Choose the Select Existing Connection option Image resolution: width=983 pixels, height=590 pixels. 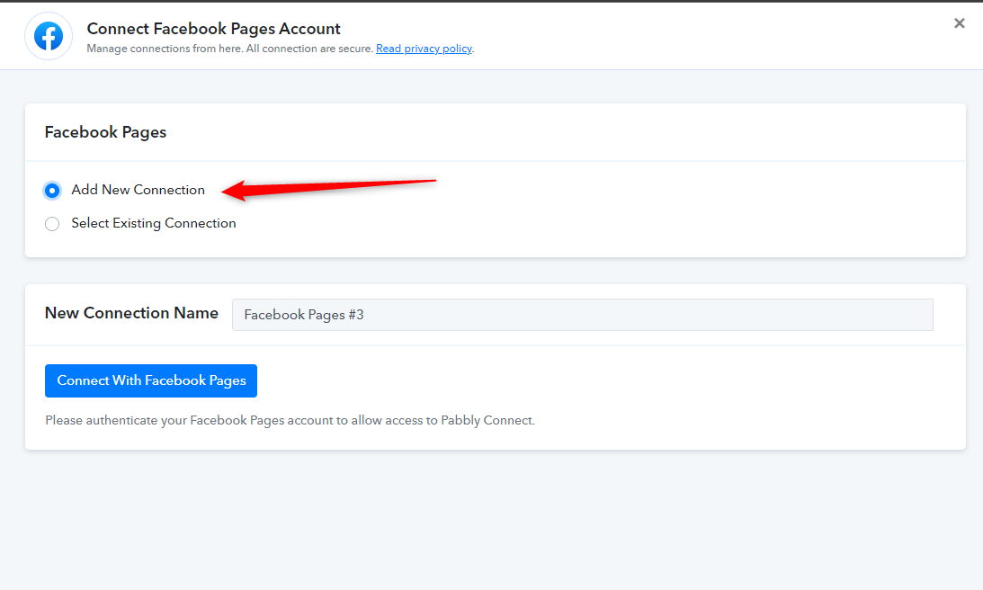52,224
